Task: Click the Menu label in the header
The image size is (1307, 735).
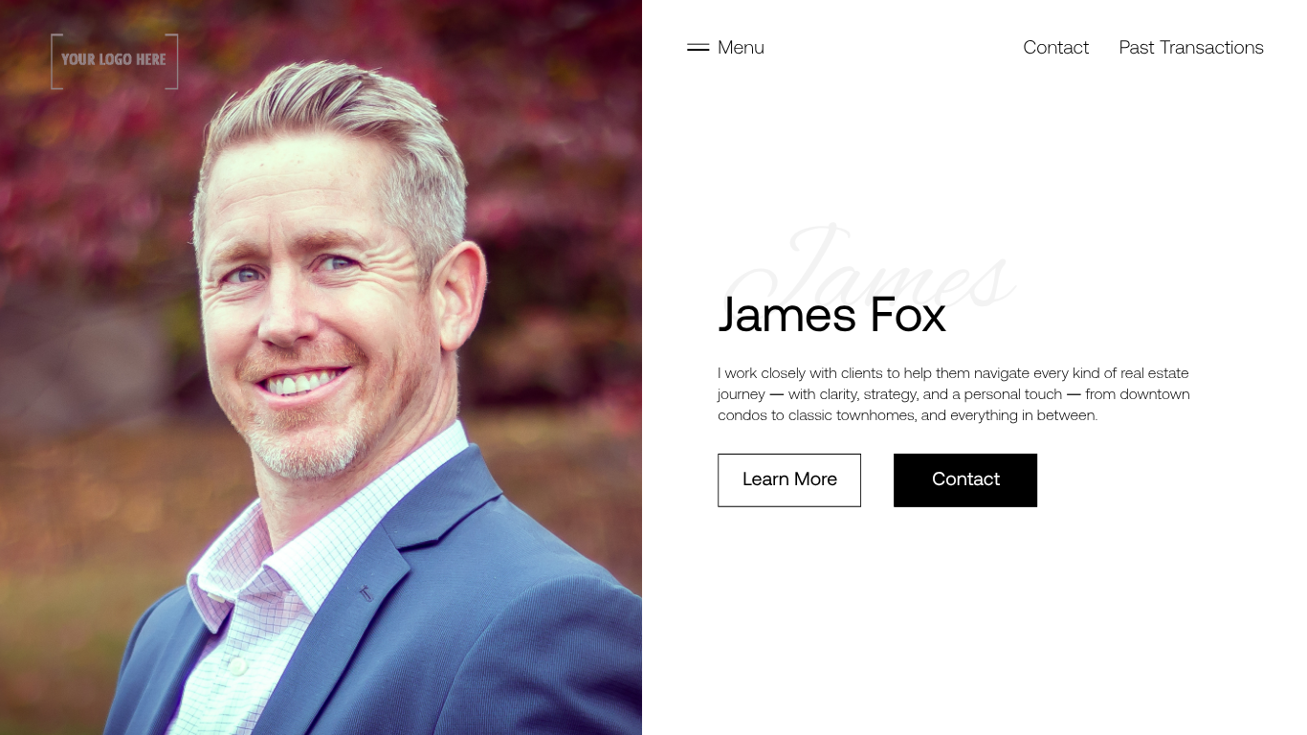Action: [741, 47]
